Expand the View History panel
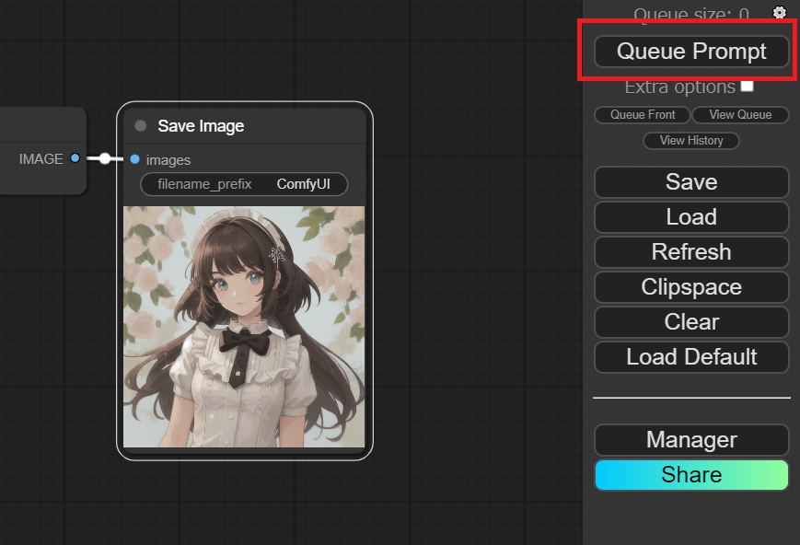 (x=691, y=141)
